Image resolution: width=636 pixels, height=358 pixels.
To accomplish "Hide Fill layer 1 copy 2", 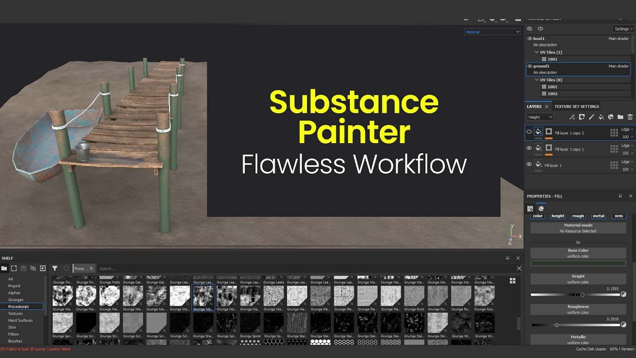I will 529,132.
